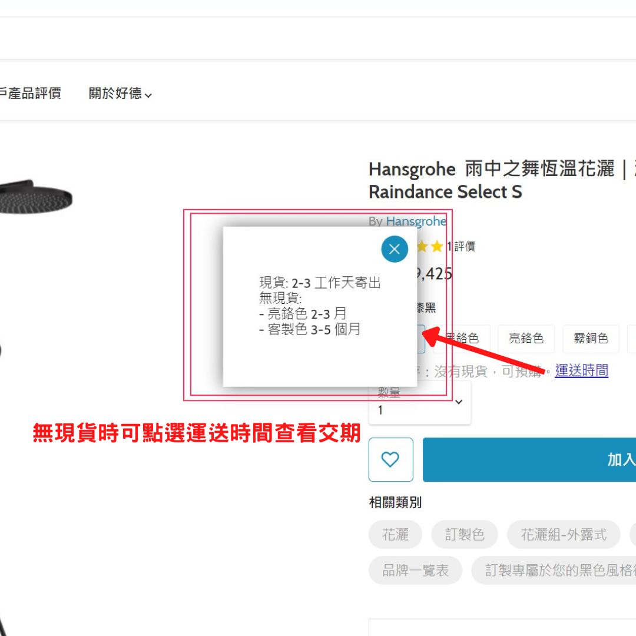Choose the 黑鉻色 color option

click(462, 338)
